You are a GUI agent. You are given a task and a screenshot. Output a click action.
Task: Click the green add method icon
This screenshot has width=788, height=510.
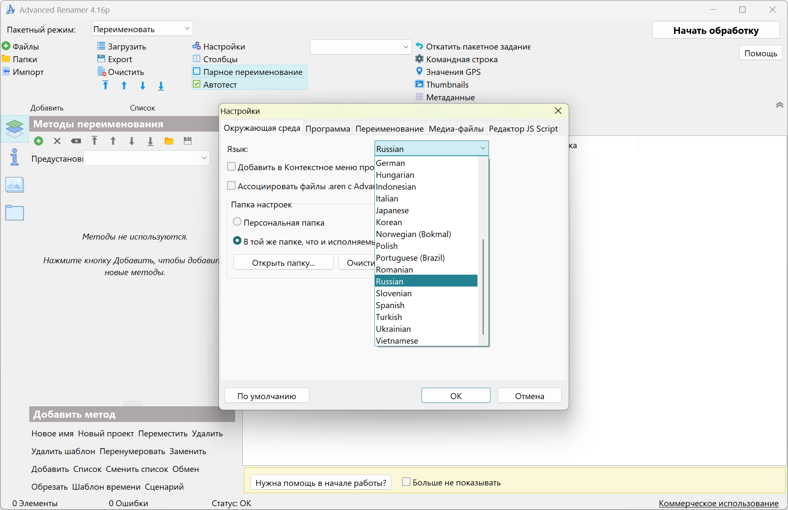click(x=39, y=141)
